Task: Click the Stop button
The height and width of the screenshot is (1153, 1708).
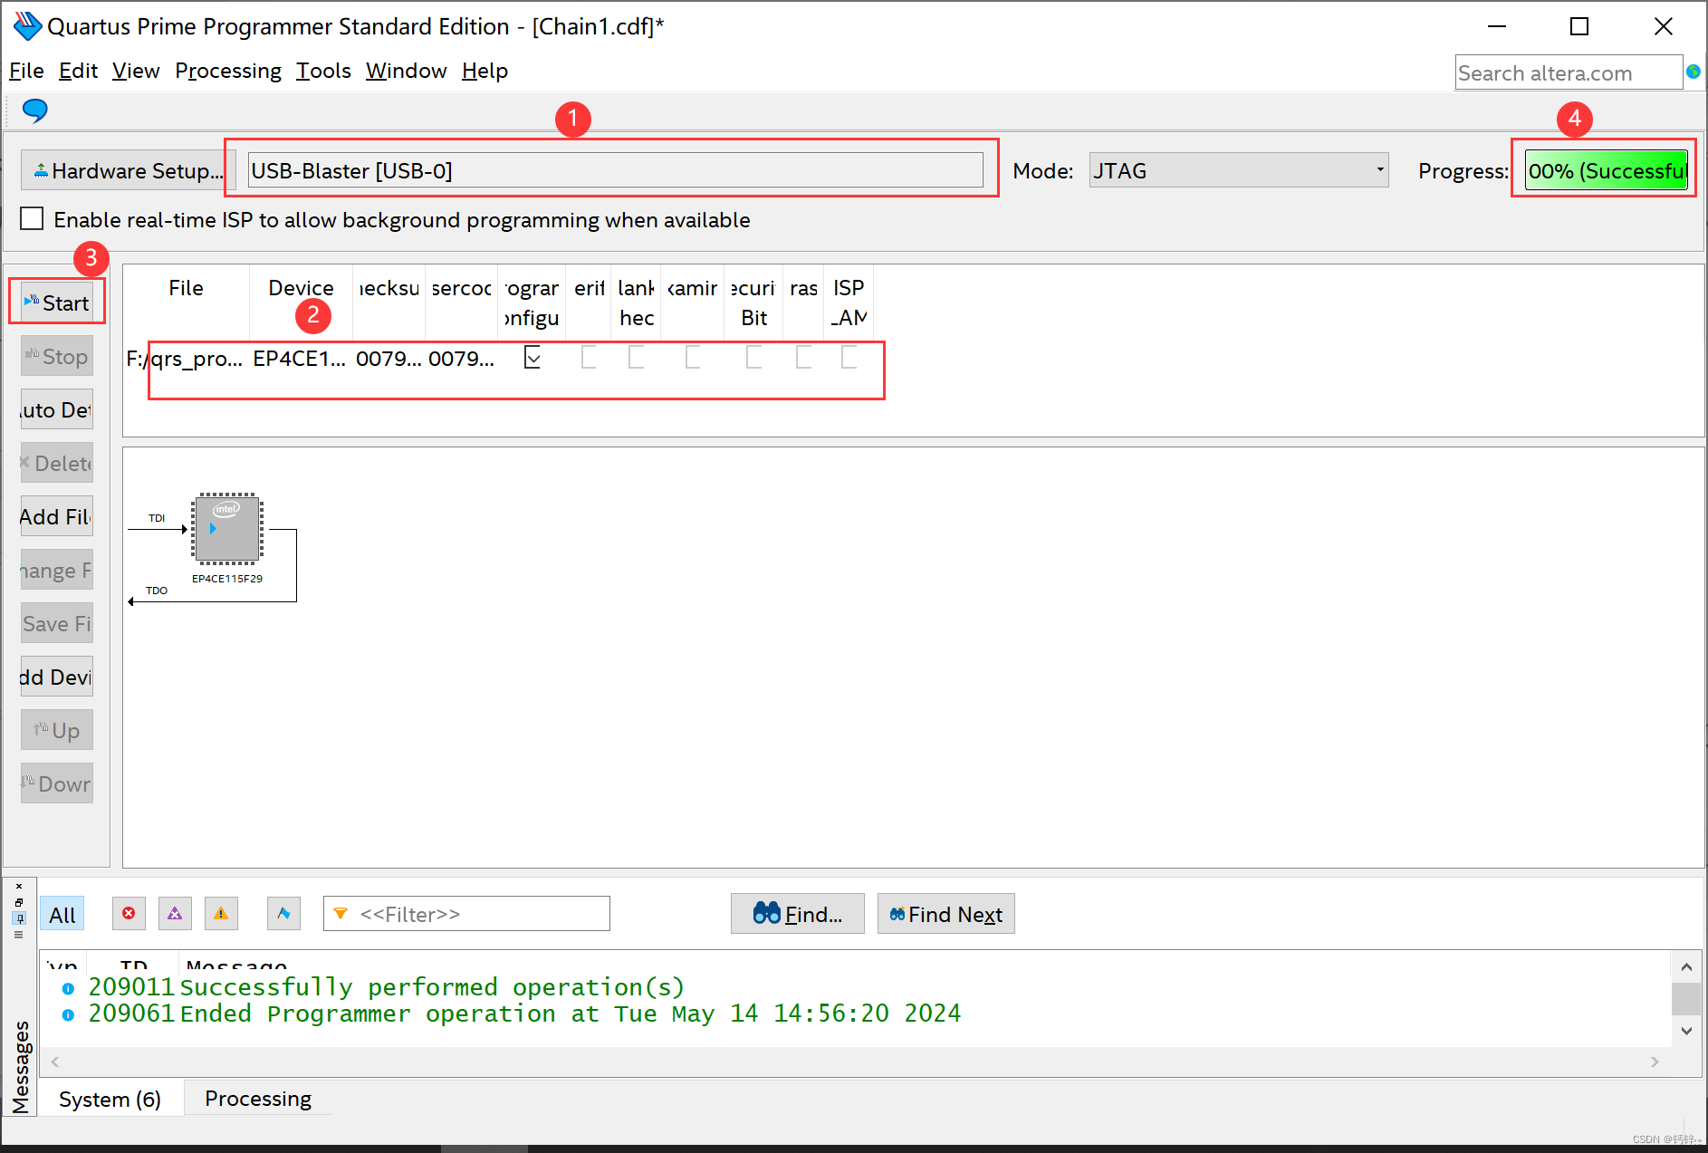Action: click(57, 356)
